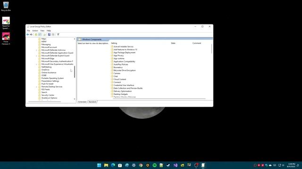Select Security Center in the tree
Screen dimensions: 302x169
(48, 95)
